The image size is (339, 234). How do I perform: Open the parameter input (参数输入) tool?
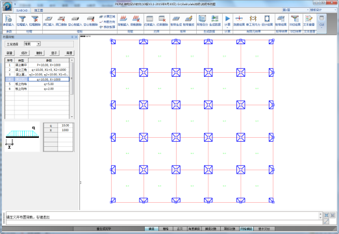[x=8, y=21]
